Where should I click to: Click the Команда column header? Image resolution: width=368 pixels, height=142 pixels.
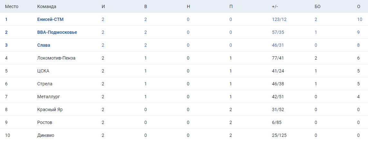coord(46,7)
